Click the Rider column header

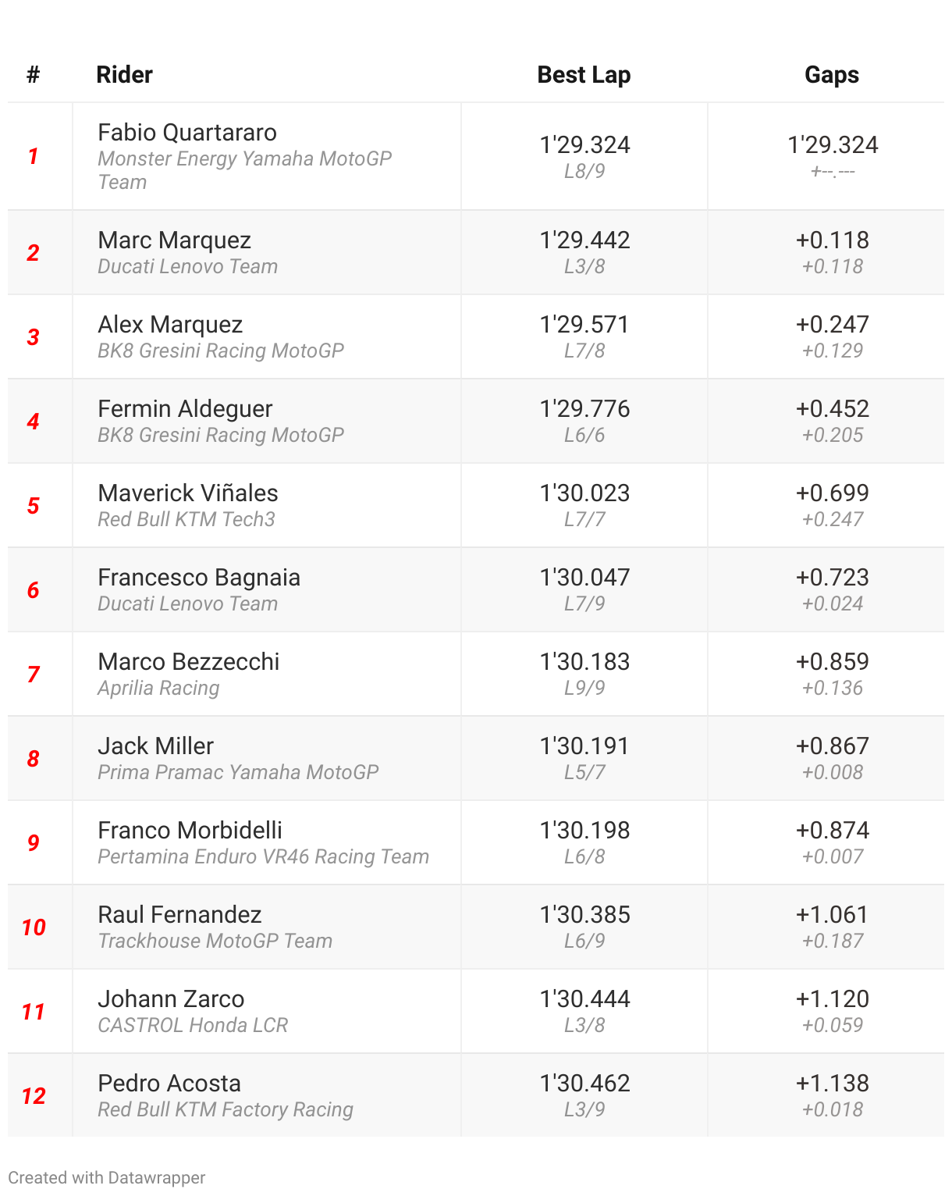(x=124, y=75)
